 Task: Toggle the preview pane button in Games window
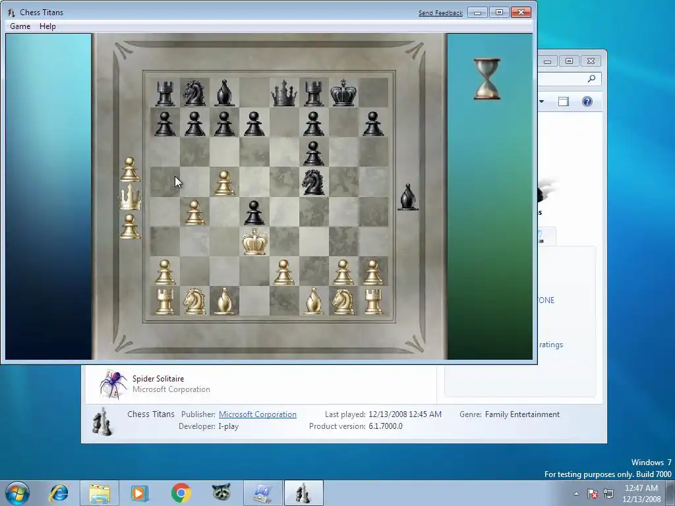click(564, 101)
